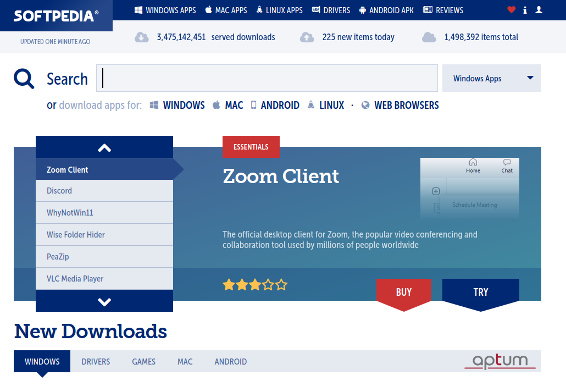The image size is (566, 386).
Task: Open Mac Apps in top menu
Action: 226,10
